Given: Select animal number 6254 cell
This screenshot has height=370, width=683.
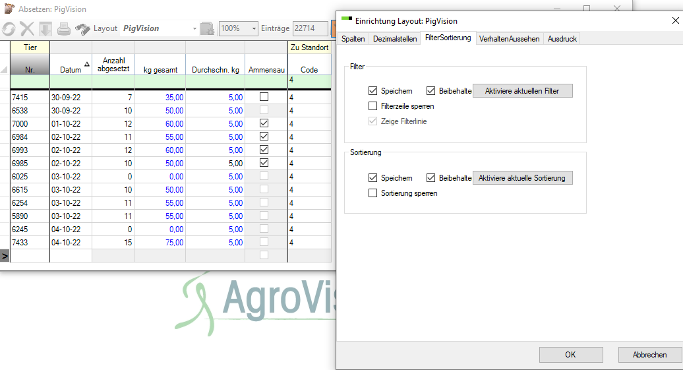Looking at the screenshot, I should pyautogui.click(x=30, y=202).
